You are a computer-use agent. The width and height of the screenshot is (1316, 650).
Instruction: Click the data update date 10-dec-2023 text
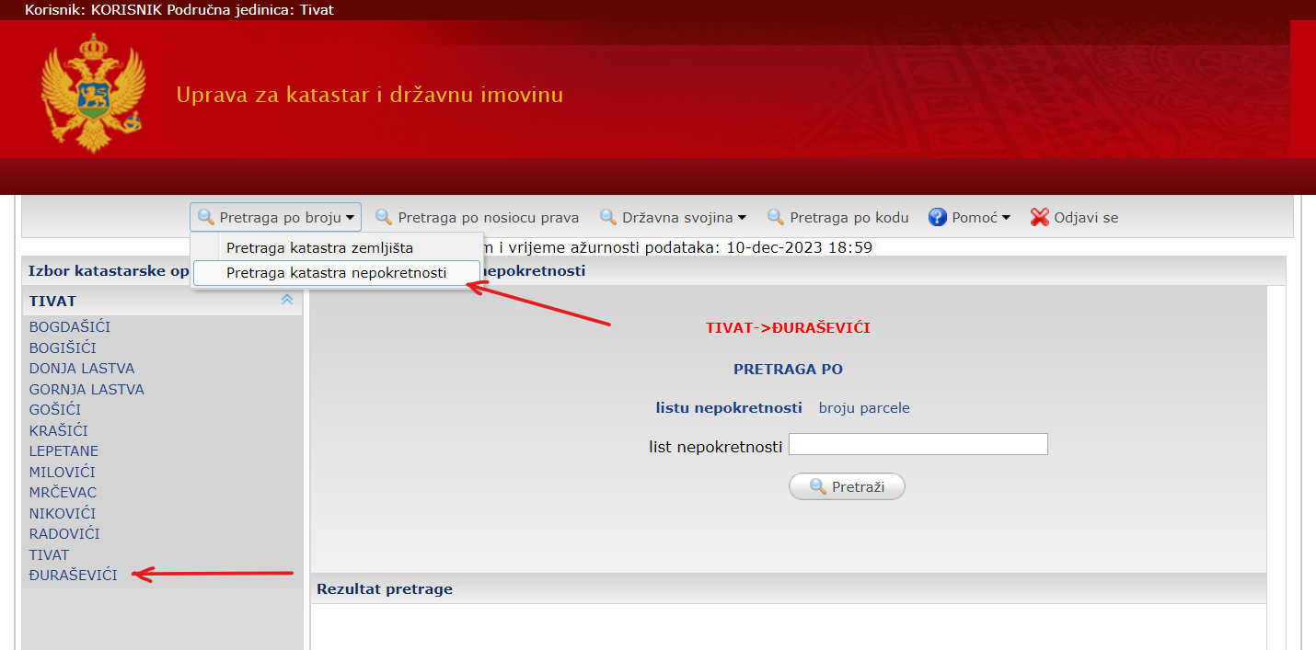click(x=800, y=247)
